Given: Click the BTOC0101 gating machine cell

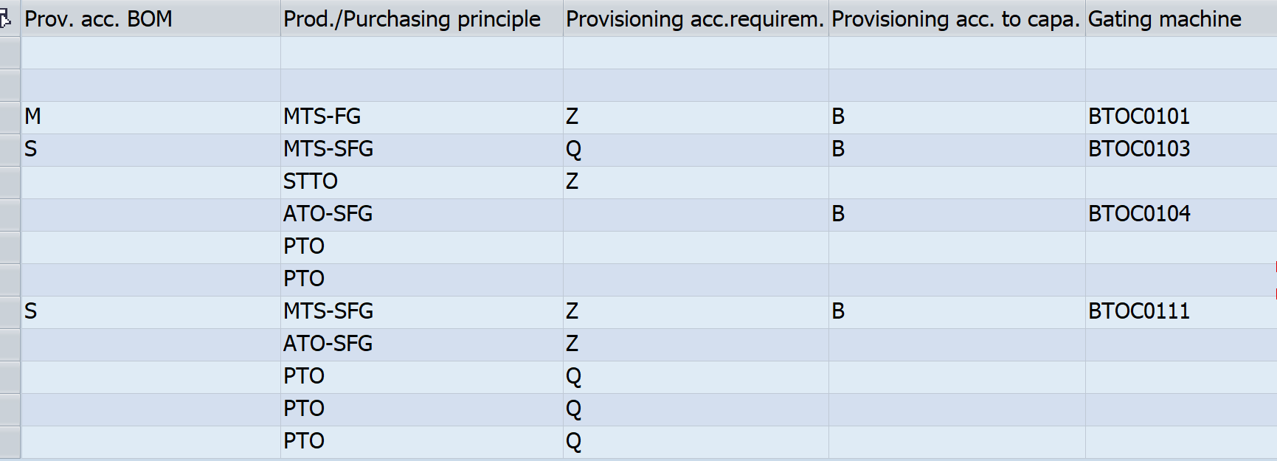Looking at the screenshot, I should pyautogui.click(x=1180, y=117).
